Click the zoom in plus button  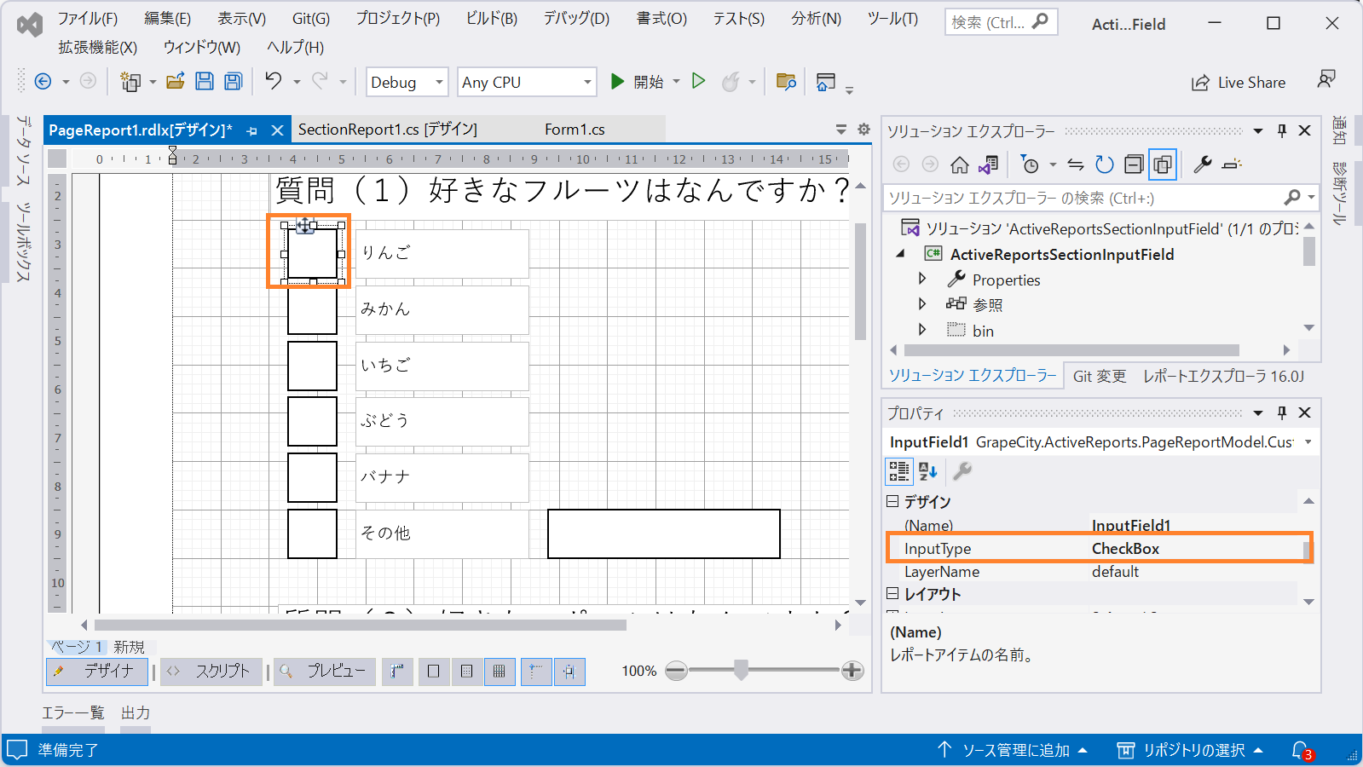tap(852, 671)
